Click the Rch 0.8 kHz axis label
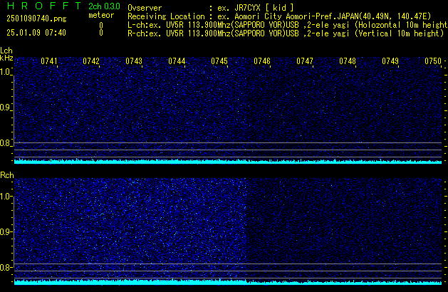The image size is (448, 292). [5, 267]
